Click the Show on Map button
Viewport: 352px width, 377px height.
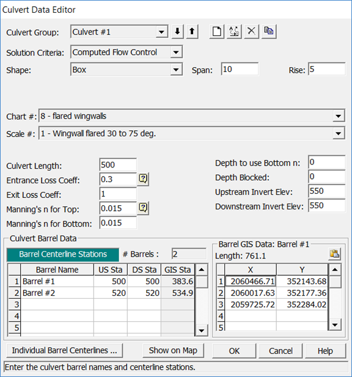coord(173,351)
